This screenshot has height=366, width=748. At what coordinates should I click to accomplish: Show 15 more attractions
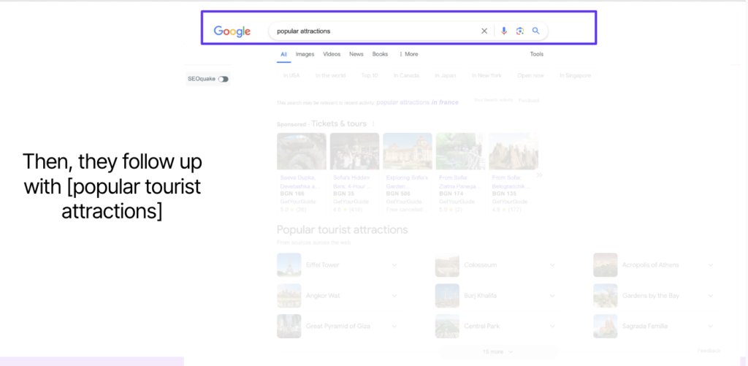coord(498,351)
